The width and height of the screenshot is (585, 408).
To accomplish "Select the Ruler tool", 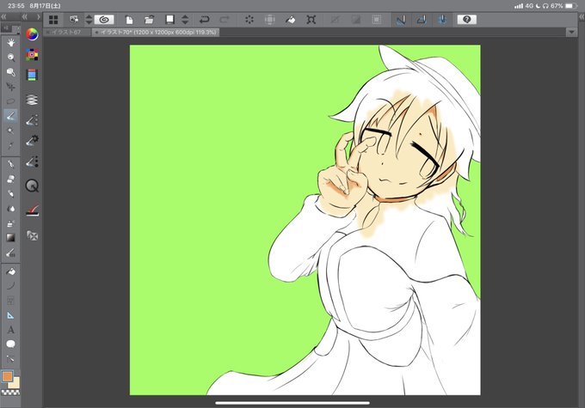I will 11,315.
